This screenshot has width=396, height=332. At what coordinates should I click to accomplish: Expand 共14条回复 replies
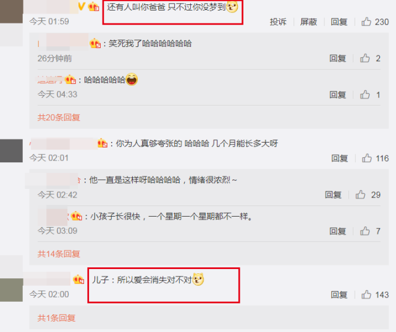59,254
